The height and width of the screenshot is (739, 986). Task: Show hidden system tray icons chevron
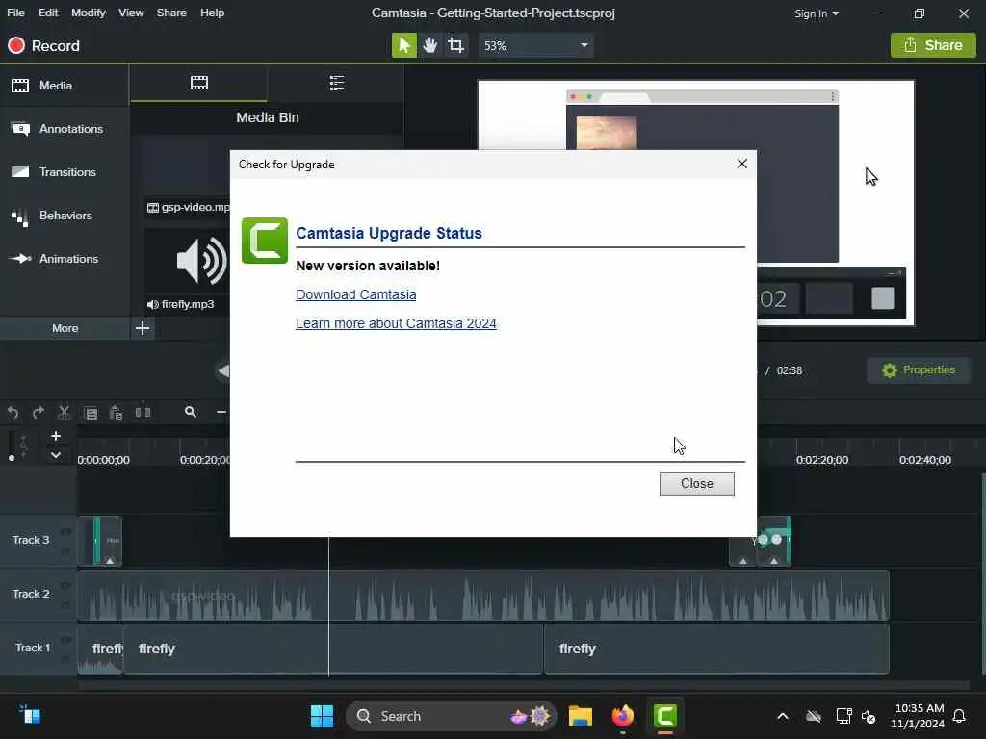coord(782,716)
